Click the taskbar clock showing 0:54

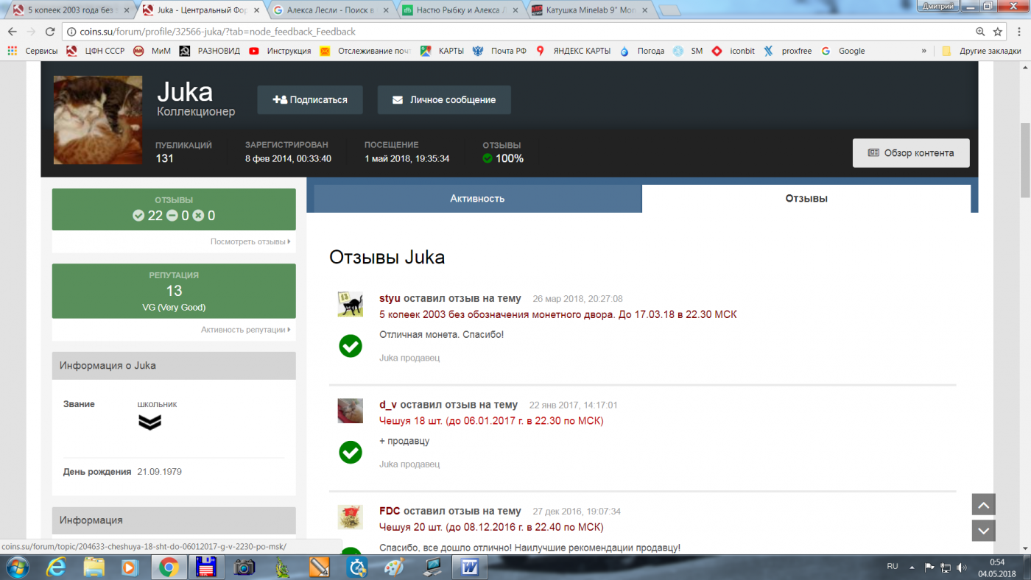pos(997,567)
